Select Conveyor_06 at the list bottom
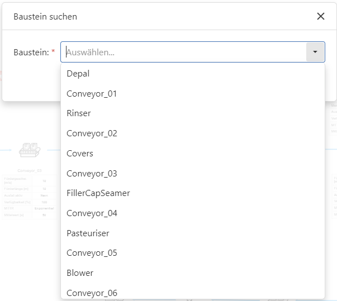 pyautogui.click(x=92, y=293)
